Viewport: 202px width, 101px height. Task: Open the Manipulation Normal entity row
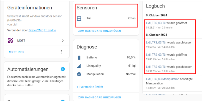pos(106,74)
